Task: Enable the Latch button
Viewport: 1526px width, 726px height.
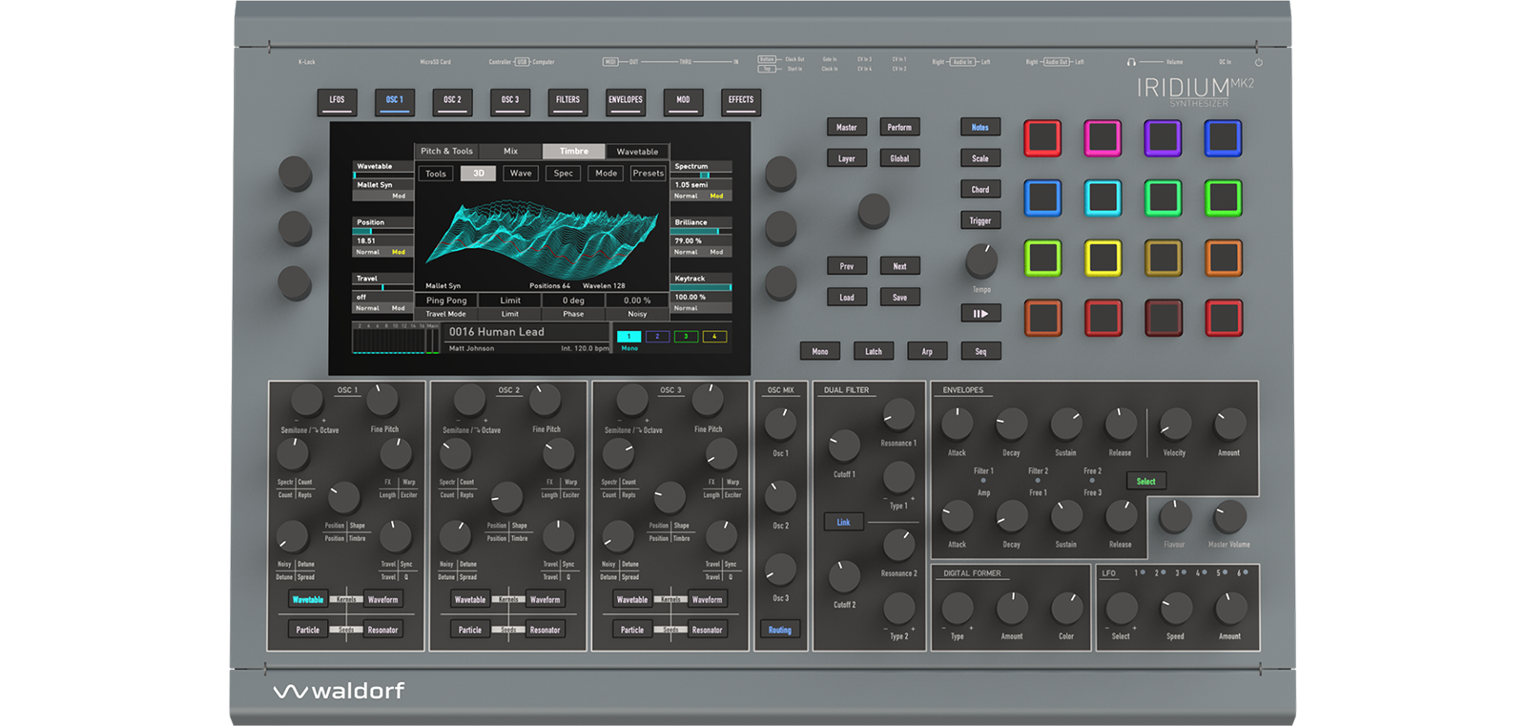Action: pos(873,351)
